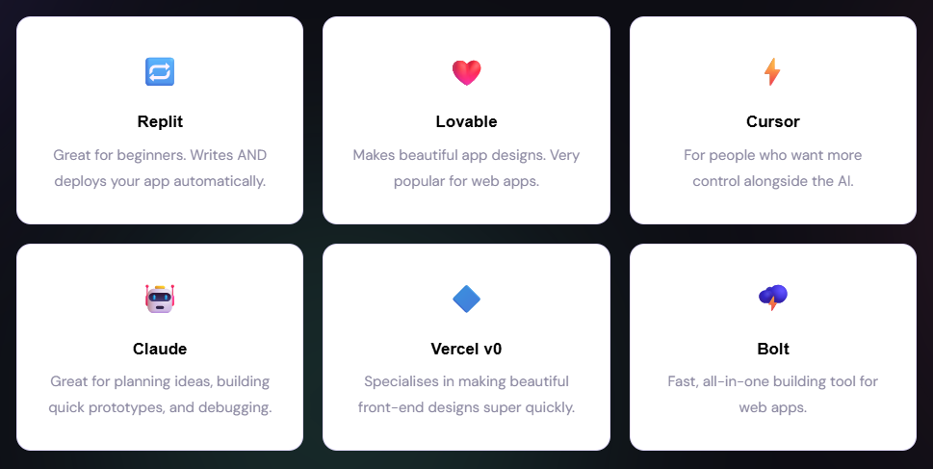Screen dimensions: 933x469
Task: Click the 'Great for planning ideas' description
Action: (x=160, y=381)
